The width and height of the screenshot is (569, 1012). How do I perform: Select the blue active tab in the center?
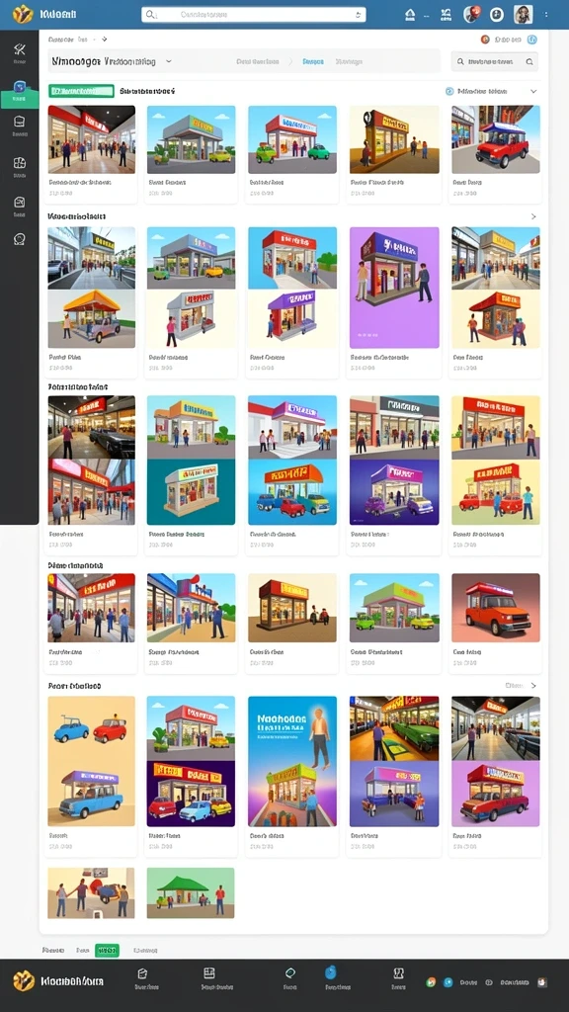[x=313, y=62]
